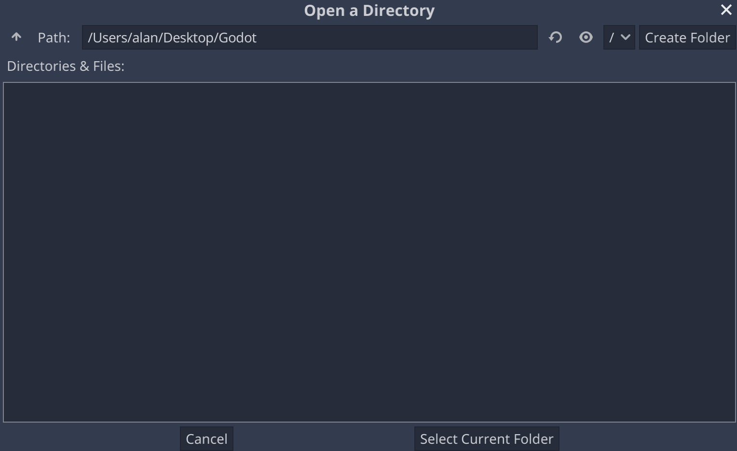Click Cancel button
This screenshot has height=451, width=737.
(x=206, y=439)
